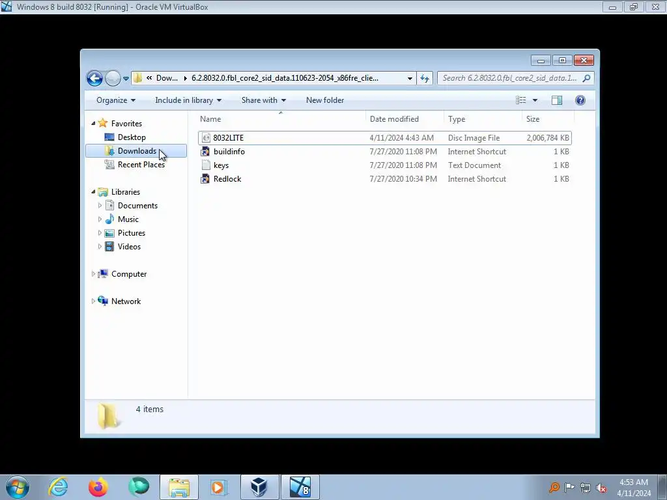Open Desktop in Favorites

132,137
